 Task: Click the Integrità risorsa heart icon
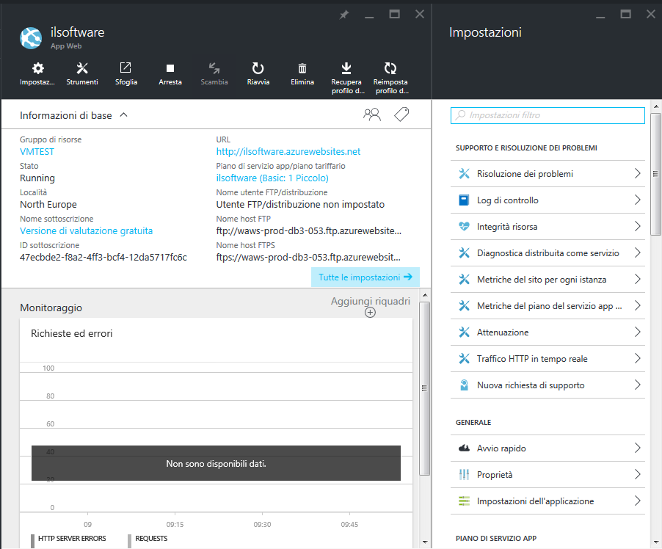click(464, 226)
